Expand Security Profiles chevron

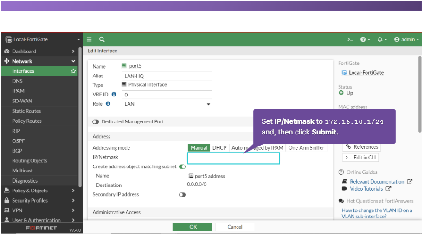[73, 200]
